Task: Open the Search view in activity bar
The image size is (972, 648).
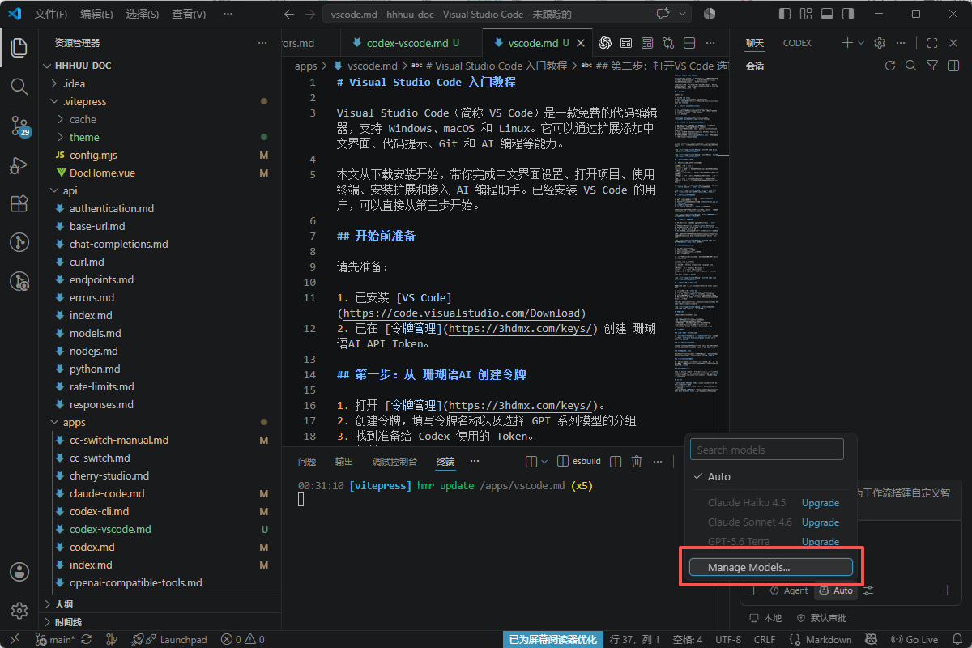Action: pos(19,86)
